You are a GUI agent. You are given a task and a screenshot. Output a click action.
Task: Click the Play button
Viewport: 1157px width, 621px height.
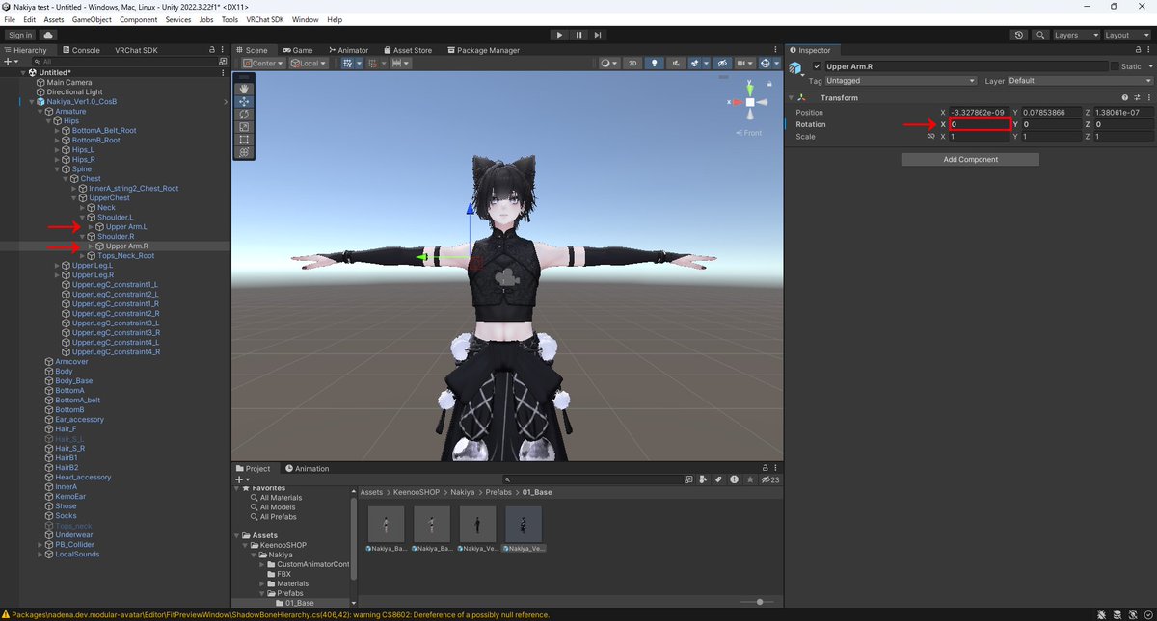coord(559,35)
